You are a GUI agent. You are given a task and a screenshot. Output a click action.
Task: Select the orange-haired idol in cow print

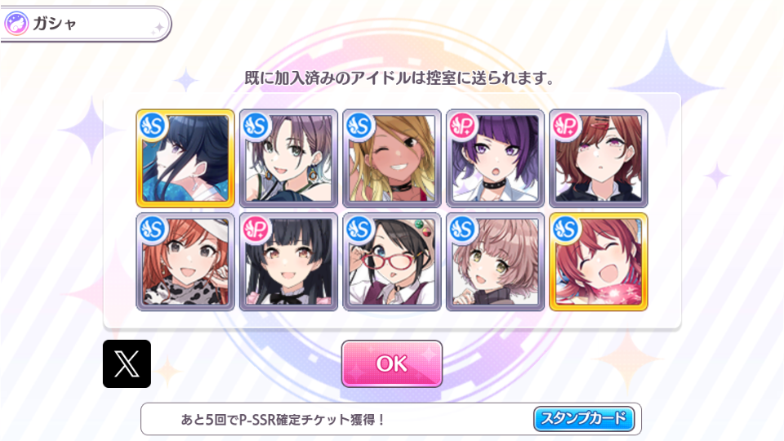[185, 262]
